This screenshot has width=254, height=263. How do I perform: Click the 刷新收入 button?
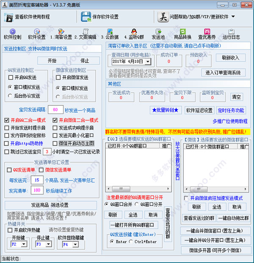(231, 58)
